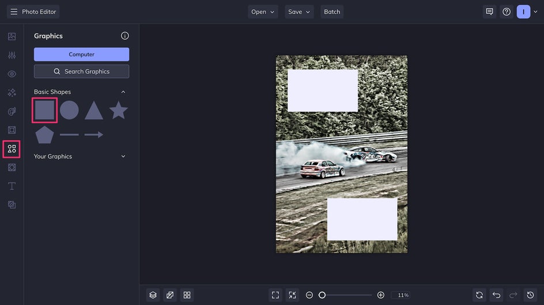
Task: Expand the Your Graphics section
Action: click(x=123, y=157)
